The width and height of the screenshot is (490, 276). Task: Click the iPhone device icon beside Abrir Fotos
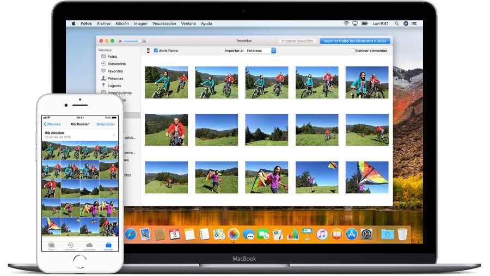click(148, 51)
